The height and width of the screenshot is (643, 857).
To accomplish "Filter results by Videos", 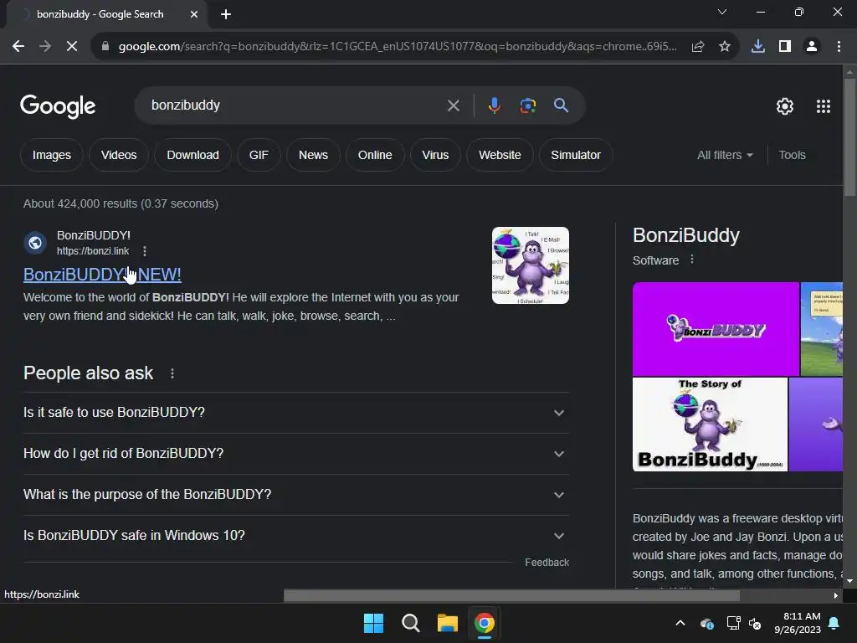I will pyautogui.click(x=119, y=155).
